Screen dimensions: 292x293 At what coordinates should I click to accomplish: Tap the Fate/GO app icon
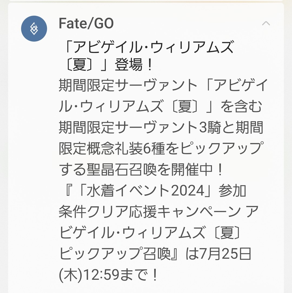(34, 29)
